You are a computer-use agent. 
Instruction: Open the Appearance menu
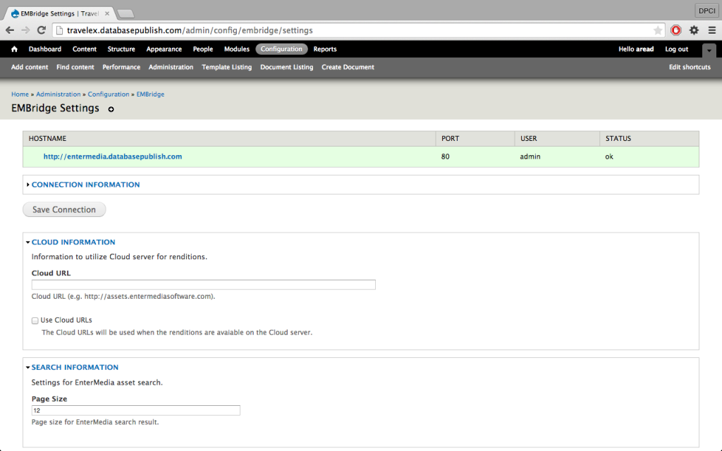click(164, 49)
